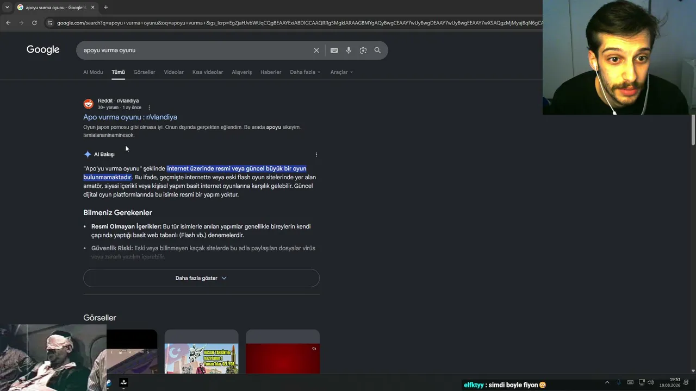Screen dimensions: 696x391
Task: Expand the Daha fazla dropdown
Action: click(x=305, y=72)
